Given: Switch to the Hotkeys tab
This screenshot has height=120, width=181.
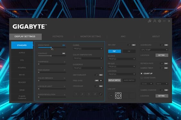Looking at the screenshot, I should pyautogui.click(x=58, y=37).
